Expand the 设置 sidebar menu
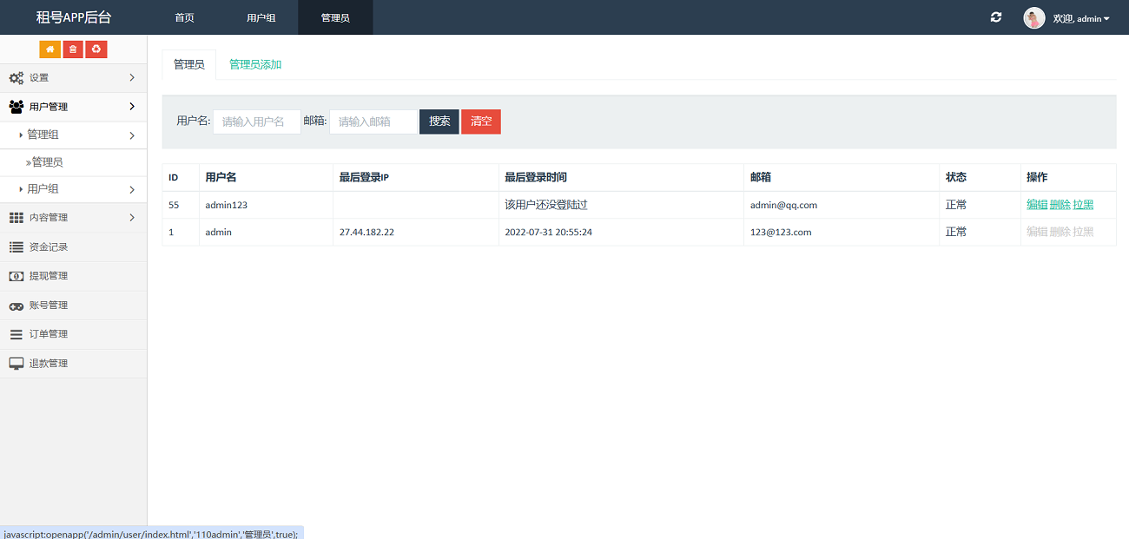 tap(73, 78)
